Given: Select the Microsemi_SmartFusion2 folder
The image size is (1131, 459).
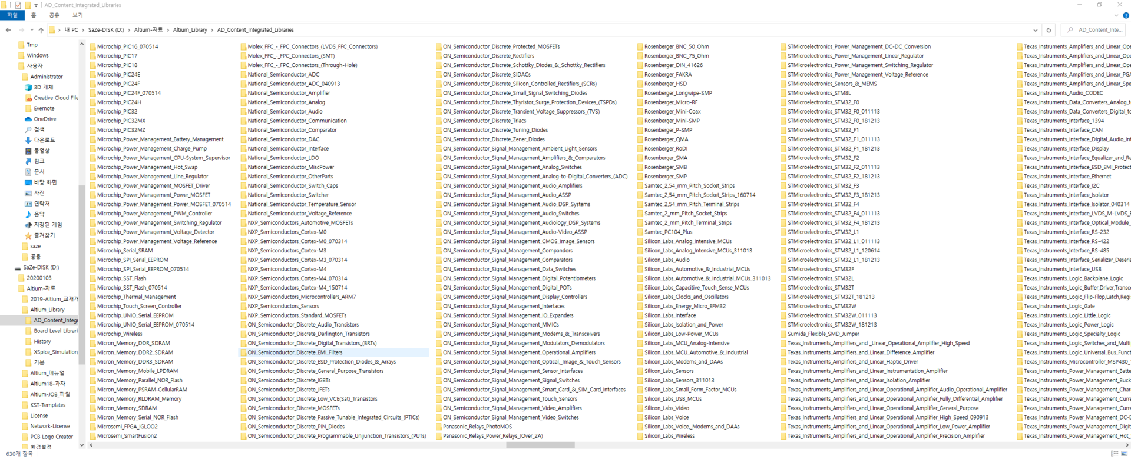Looking at the screenshot, I should (x=124, y=436).
